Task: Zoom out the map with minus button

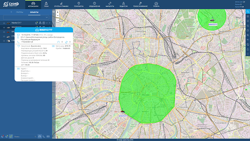Action: click(58, 16)
